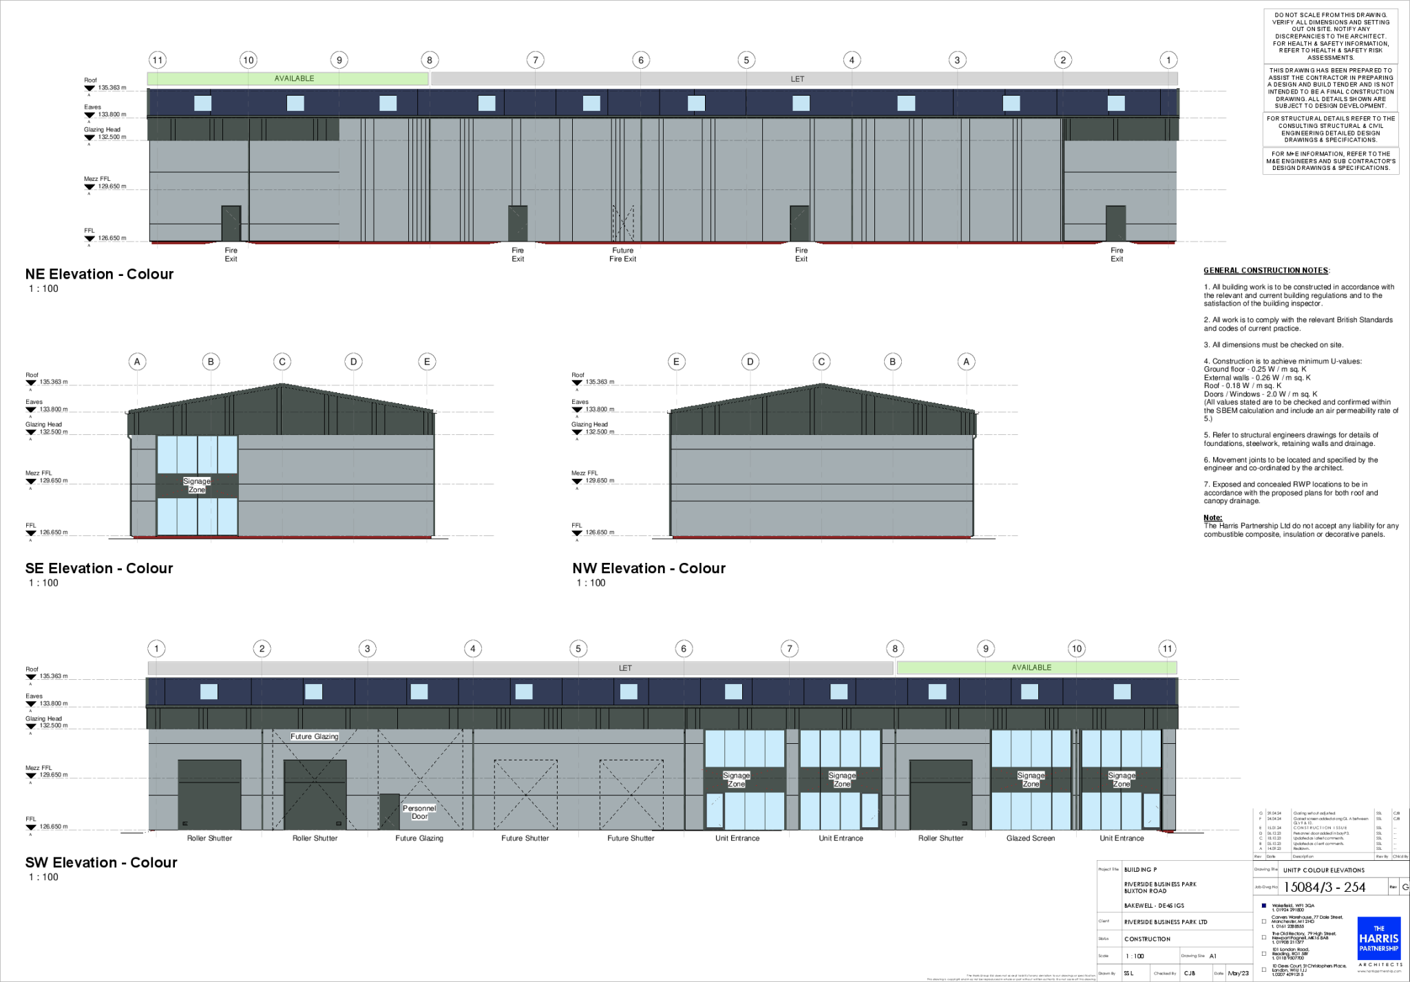Click grid bubble 8 on SW Elevation
The width and height of the screenshot is (1410, 982).
(x=895, y=648)
